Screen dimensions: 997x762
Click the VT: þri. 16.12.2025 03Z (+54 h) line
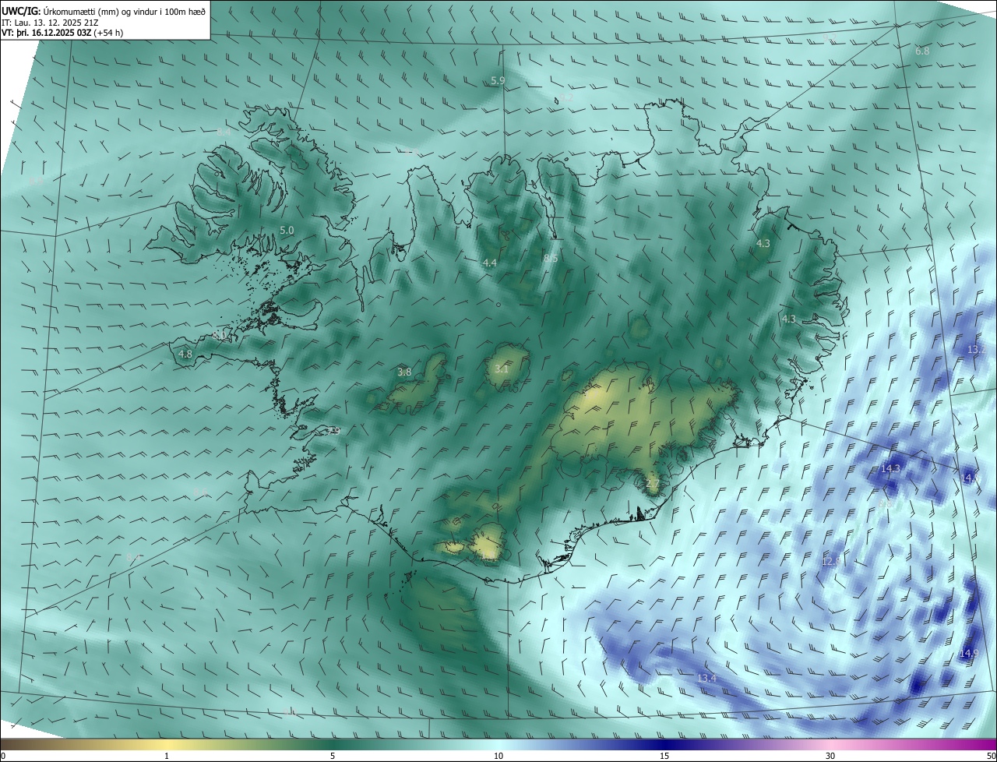pyautogui.click(x=62, y=33)
